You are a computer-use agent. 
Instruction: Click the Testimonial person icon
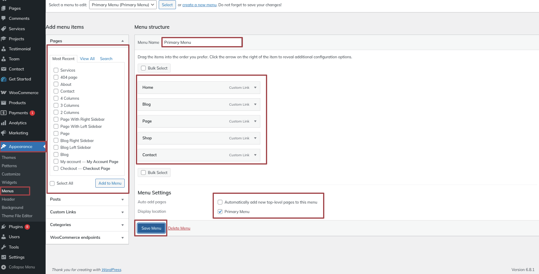coord(4,49)
